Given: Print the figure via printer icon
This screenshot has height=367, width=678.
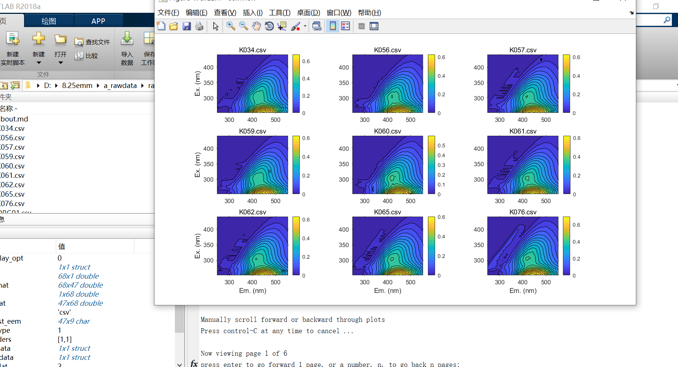Looking at the screenshot, I should tap(199, 26).
